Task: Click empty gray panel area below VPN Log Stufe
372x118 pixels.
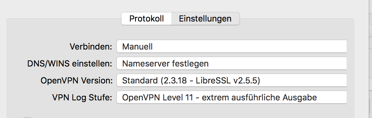Action: (x=180, y=111)
